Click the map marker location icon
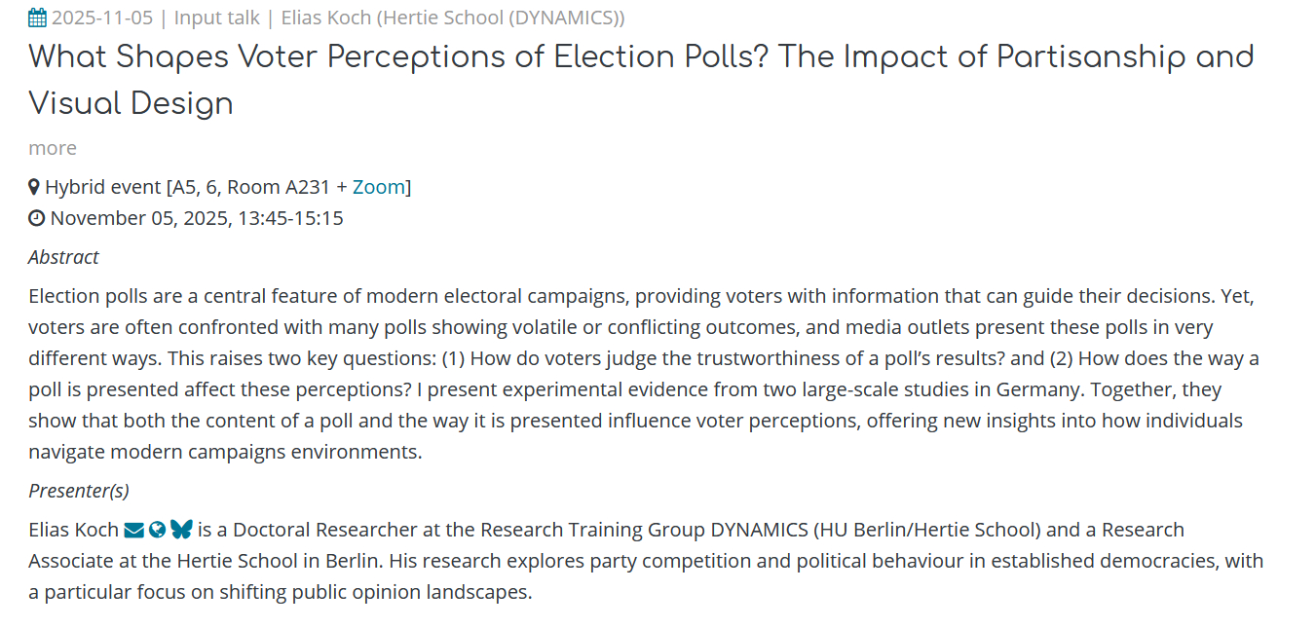The width and height of the screenshot is (1316, 628). coord(34,187)
